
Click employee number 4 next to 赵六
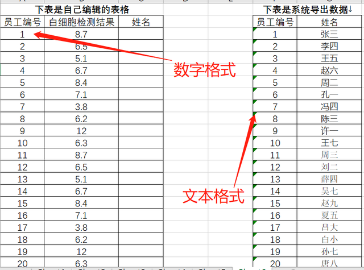(275, 70)
